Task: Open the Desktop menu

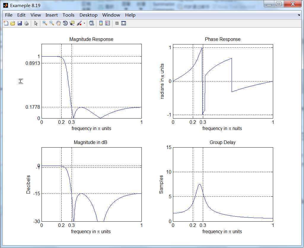Action: click(88, 15)
